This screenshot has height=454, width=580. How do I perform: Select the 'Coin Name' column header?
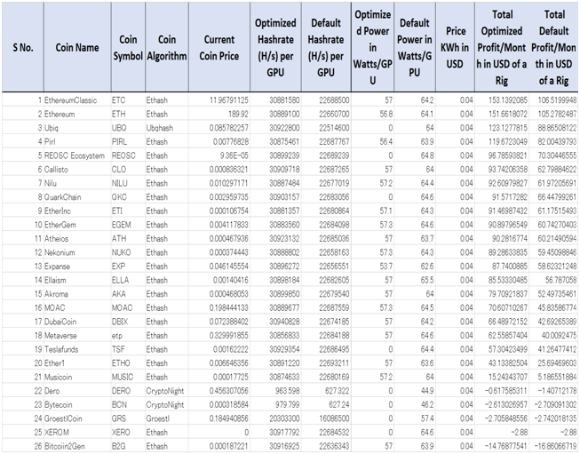coord(77,47)
